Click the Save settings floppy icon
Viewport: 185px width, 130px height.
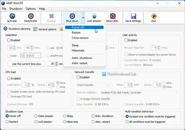coord(133,16)
